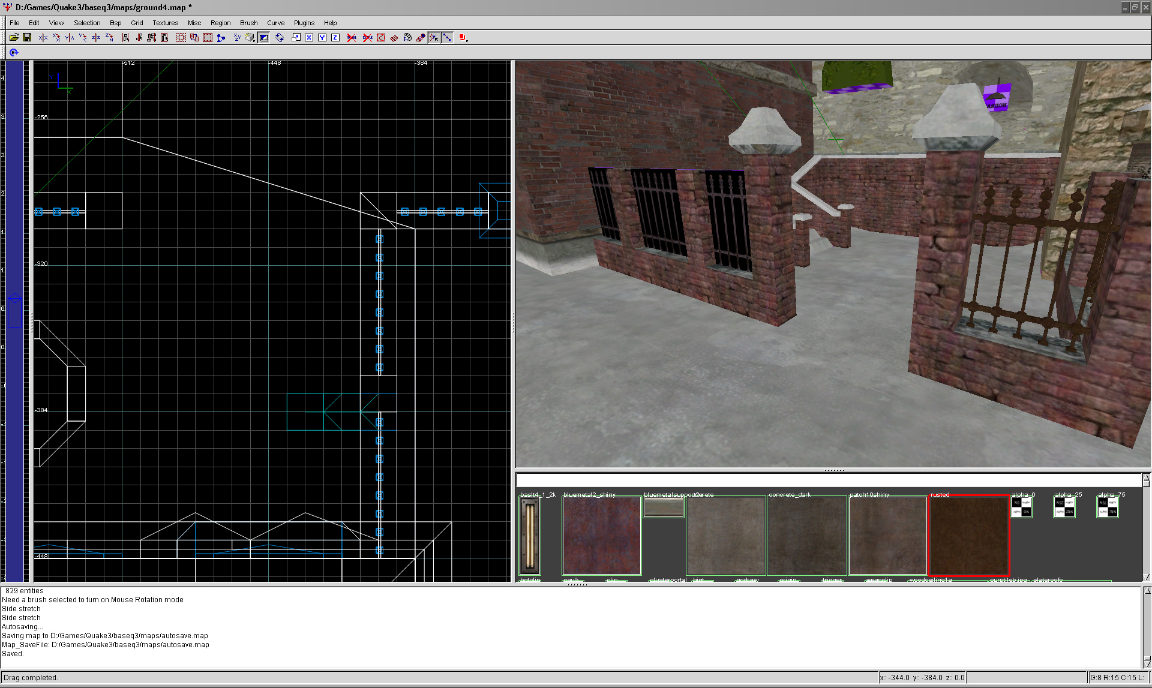Image resolution: width=1152 pixels, height=688 pixels.
Task: Toggle the X axis lock button
Action: click(x=309, y=37)
